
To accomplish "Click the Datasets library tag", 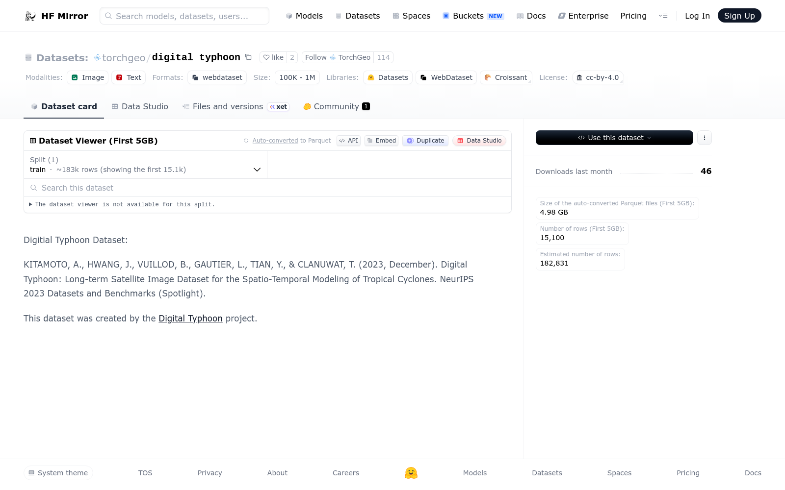I will tap(388, 77).
